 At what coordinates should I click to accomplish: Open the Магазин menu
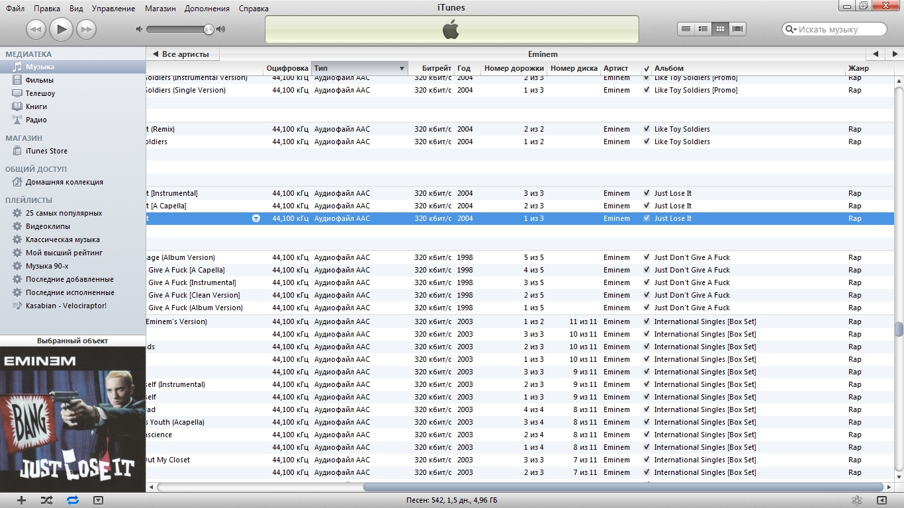tap(161, 9)
